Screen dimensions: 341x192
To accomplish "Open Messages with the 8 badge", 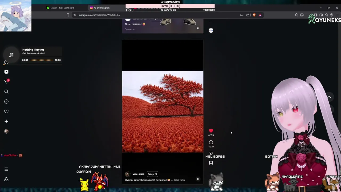I will pos(6,82).
